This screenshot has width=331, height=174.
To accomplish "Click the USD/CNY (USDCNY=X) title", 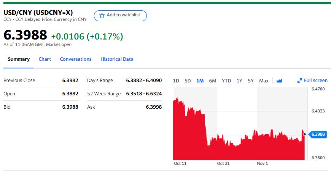I will tap(38, 12).
